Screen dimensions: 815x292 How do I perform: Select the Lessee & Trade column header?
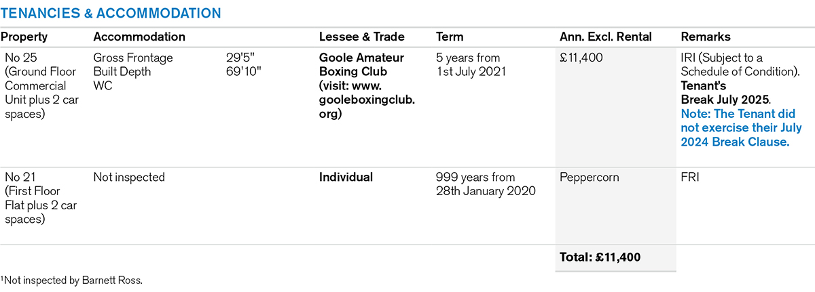361,37
